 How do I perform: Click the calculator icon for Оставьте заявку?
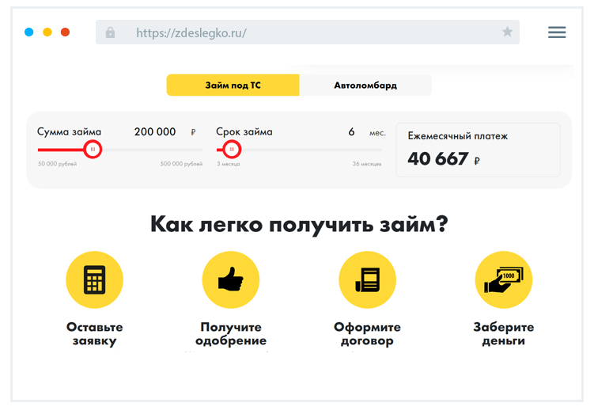[94, 279]
